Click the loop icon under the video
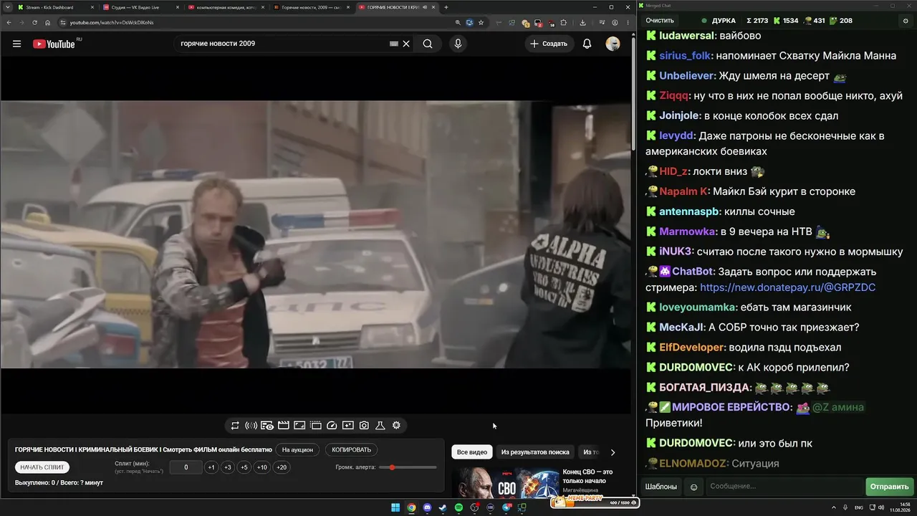The image size is (917, 516). click(235, 426)
